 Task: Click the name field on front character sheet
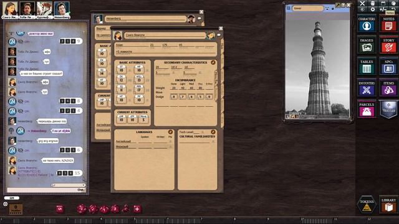(165, 35)
